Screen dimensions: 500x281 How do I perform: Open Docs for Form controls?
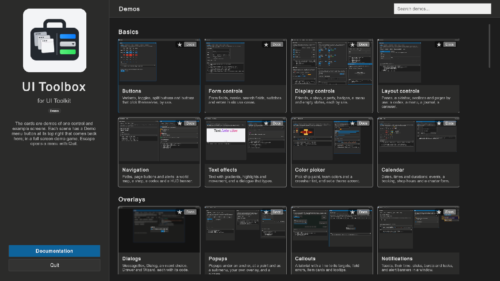[277, 44]
